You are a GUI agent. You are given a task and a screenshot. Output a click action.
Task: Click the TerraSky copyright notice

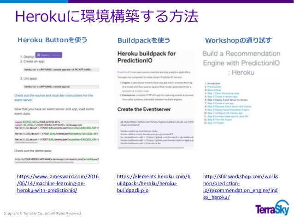42,213
